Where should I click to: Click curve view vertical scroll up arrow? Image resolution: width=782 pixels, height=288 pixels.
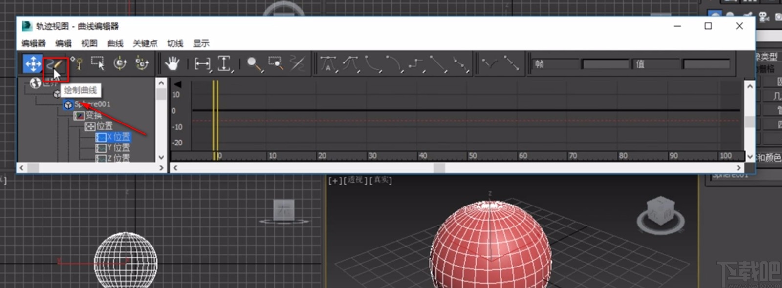pos(750,86)
